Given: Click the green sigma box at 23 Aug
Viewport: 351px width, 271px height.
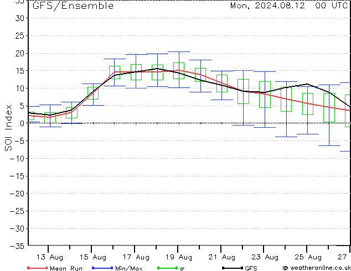Looking at the screenshot, I should [265, 95].
